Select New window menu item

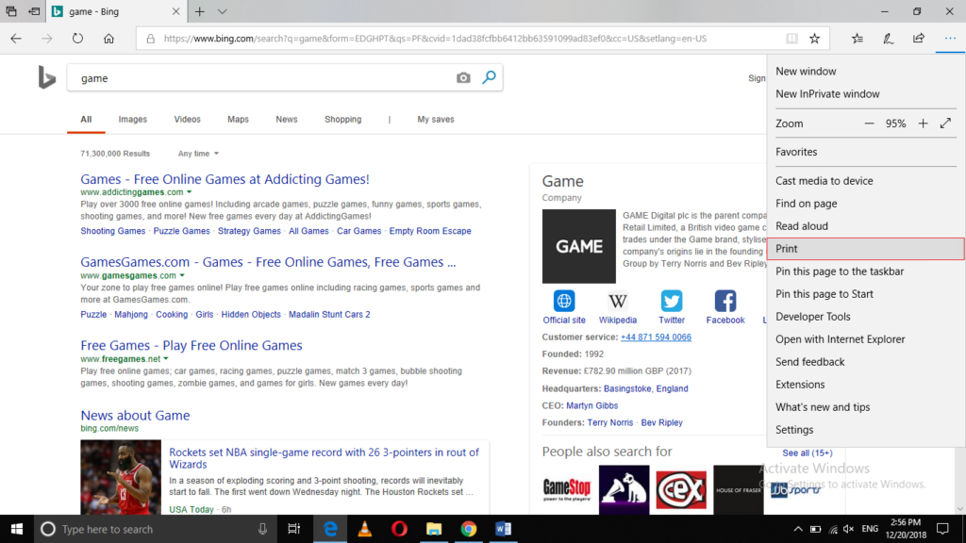pos(866,72)
